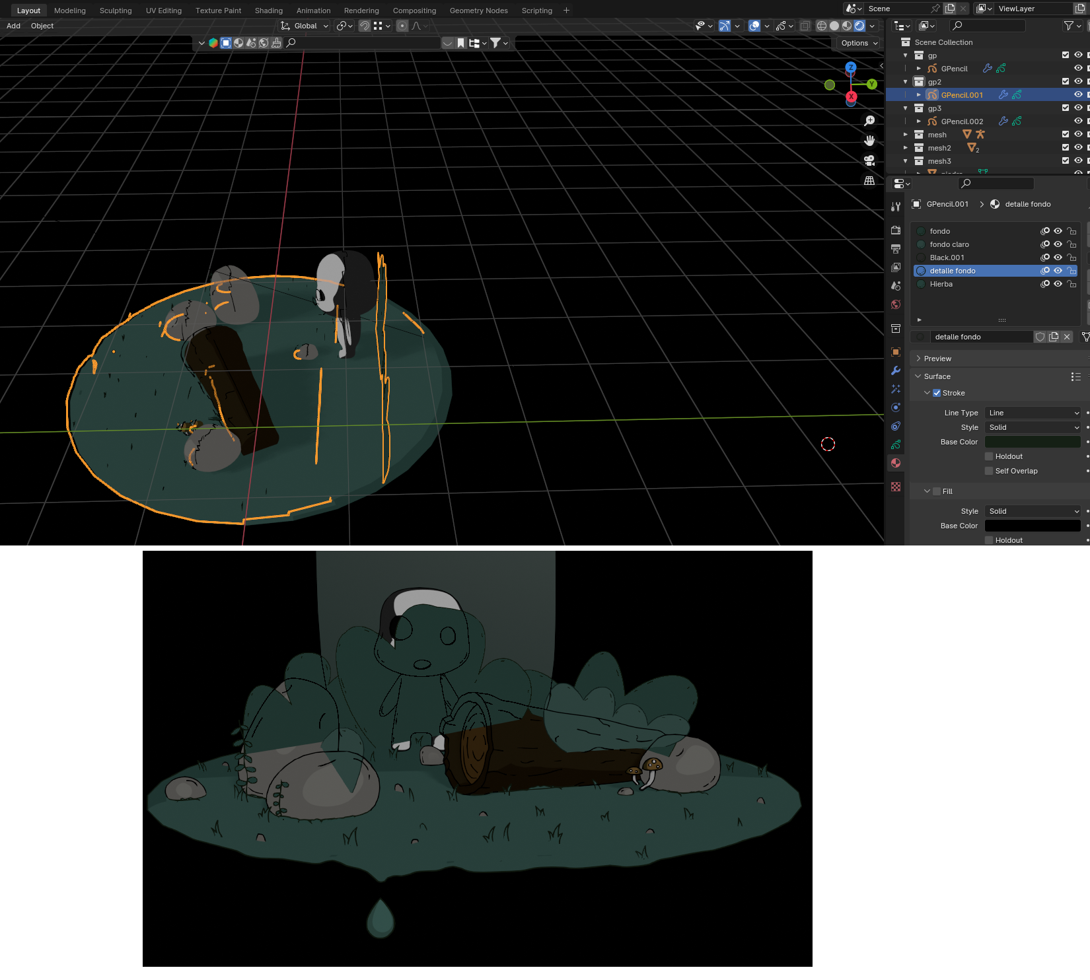Switch to the Sculpting workspace tab
Screen dimensions: 1090x980
click(116, 11)
